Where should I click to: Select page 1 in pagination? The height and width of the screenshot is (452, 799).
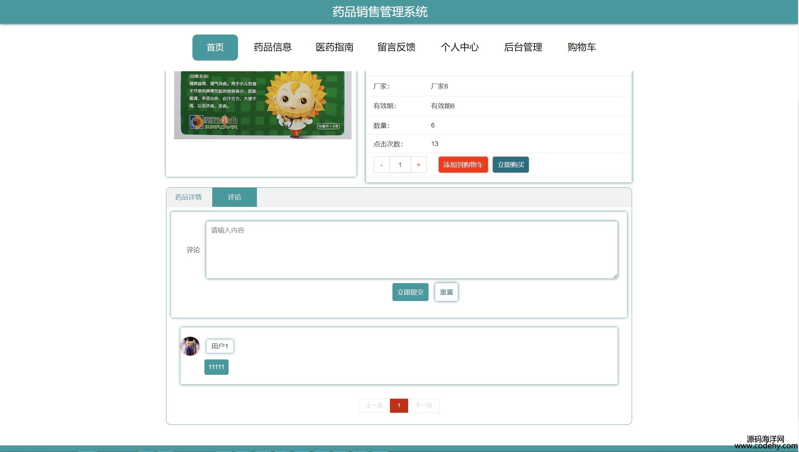(399, 406)
